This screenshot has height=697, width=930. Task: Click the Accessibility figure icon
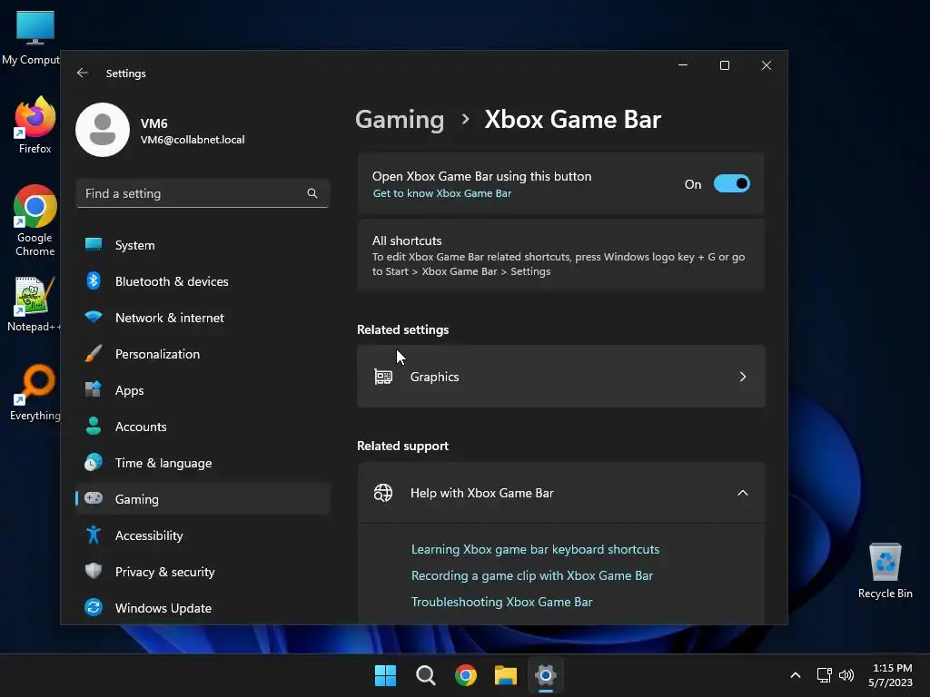pyautogui.click(x=94, y=535)
